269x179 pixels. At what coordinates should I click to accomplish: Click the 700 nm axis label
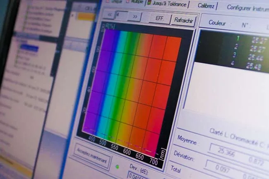point(154,162)
